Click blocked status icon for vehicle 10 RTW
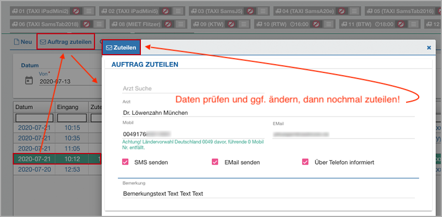Screen dimensions: 442x217 [316, 24]
